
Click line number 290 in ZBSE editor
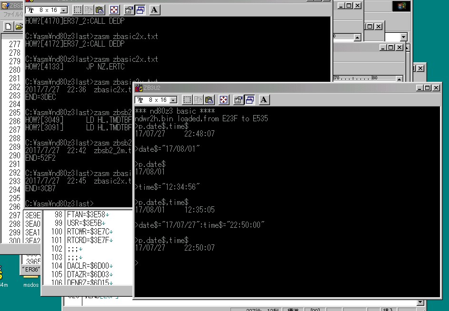coord(15,155)
